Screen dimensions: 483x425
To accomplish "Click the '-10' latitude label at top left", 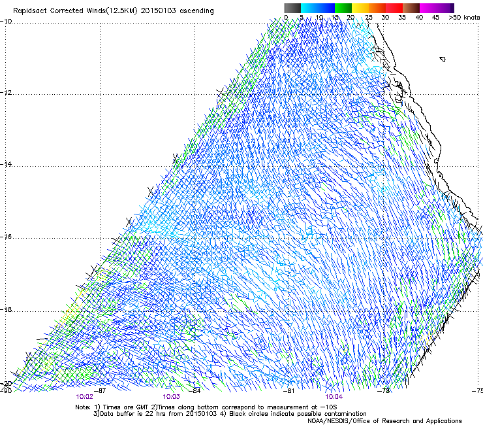I will (x=6, y=22).
